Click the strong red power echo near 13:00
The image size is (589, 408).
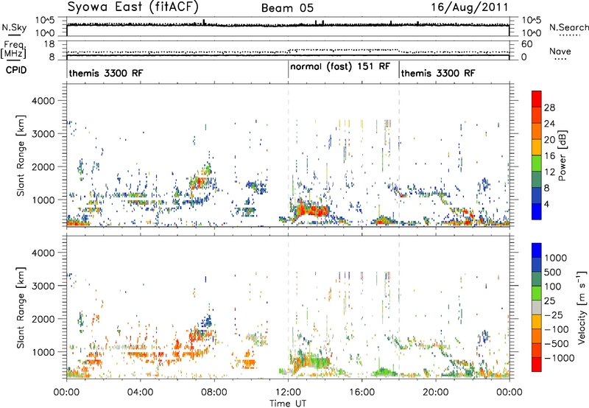[311, 209]
